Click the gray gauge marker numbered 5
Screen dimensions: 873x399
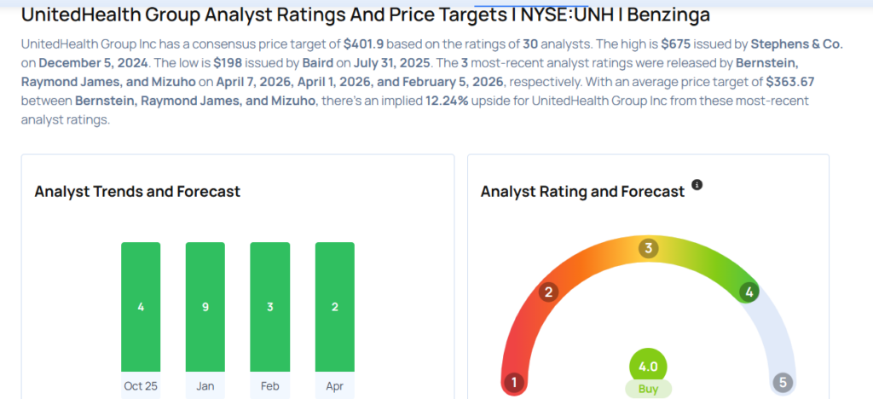click(783, 382)
